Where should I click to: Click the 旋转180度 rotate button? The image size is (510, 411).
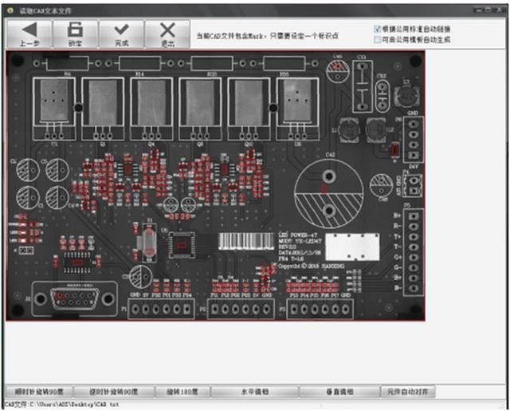(x=182, y=392)
